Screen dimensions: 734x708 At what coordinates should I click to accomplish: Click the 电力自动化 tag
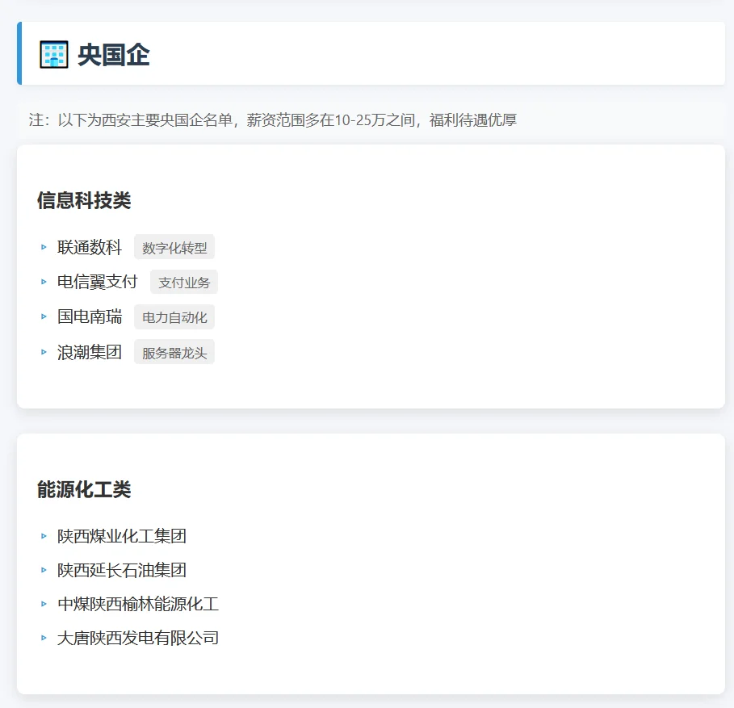pos(174,317)
